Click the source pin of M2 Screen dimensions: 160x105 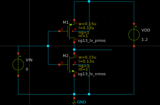coord(74,75)
